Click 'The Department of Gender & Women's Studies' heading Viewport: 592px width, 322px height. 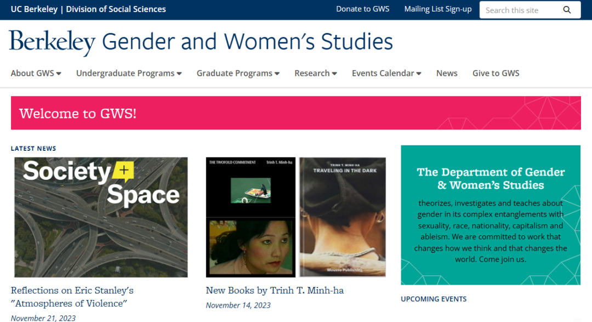[x=491, y=178]
